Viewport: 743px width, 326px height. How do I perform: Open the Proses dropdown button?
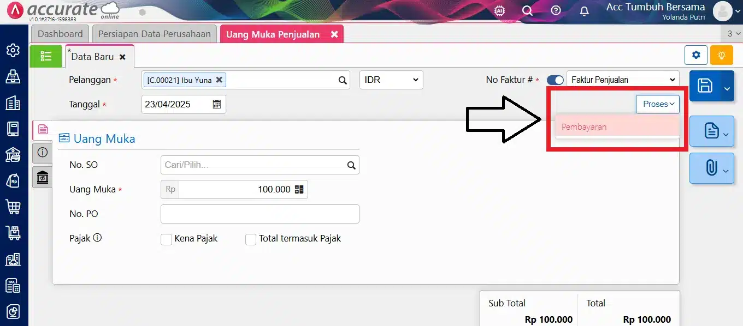click(657, 104)
